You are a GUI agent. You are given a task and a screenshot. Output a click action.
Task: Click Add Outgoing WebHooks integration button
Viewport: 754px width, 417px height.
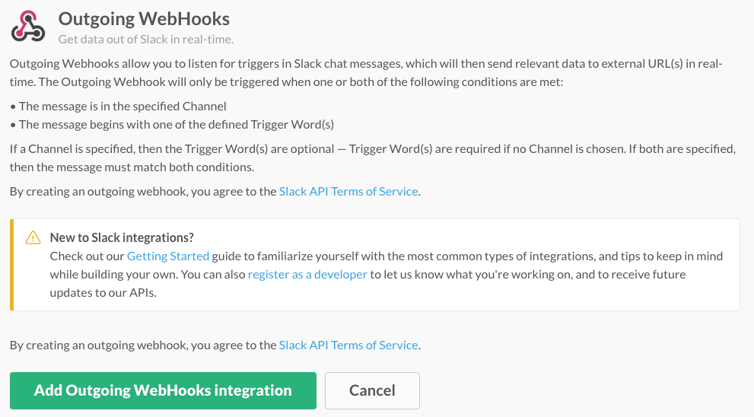click(x=163, y=390)
